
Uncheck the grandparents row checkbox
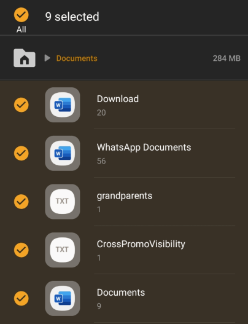(x=21, y=202)
